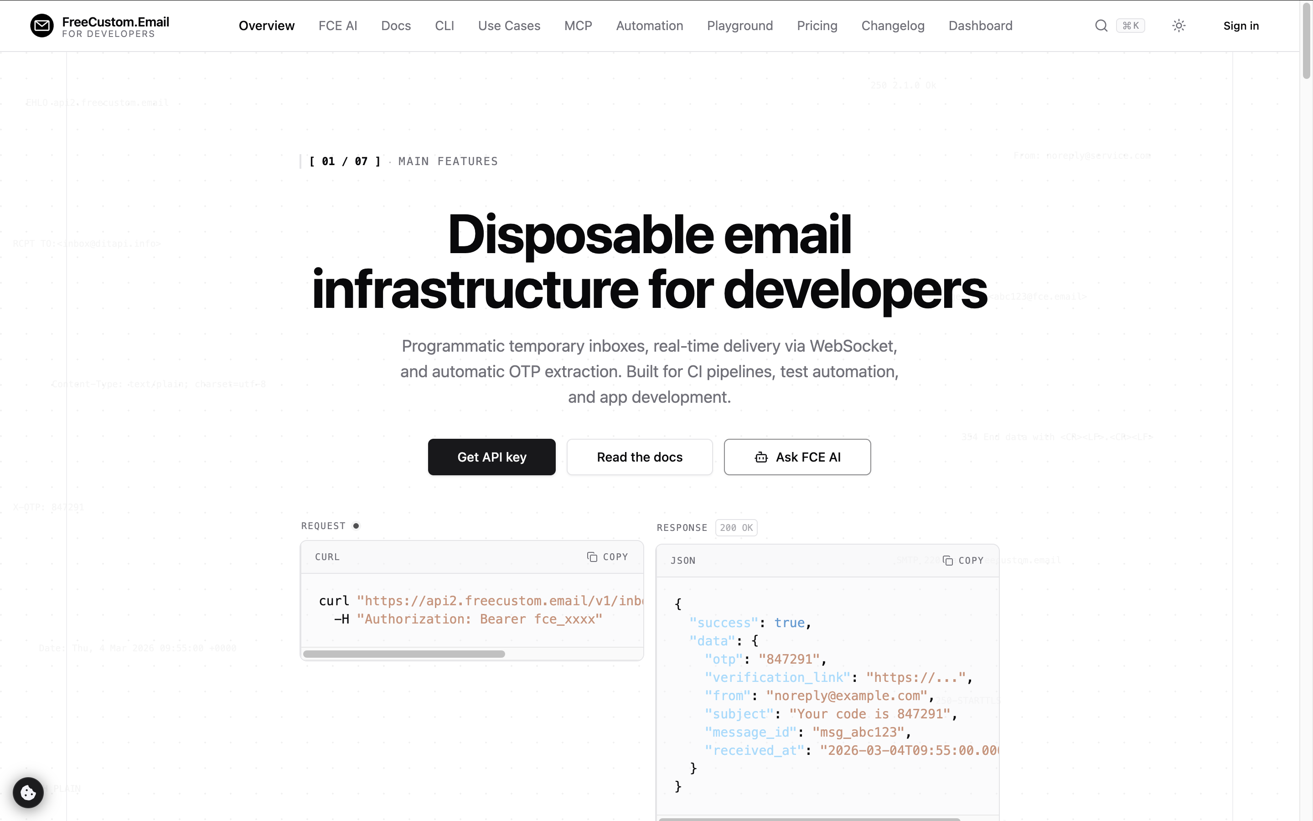Viewport: 1313px width, 821px height.
Task: Click the MAIN FEATURES section label
Action: click(448, 161)
